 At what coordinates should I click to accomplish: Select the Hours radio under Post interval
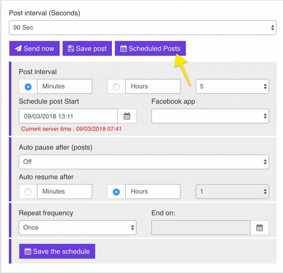tap(116, 86)
